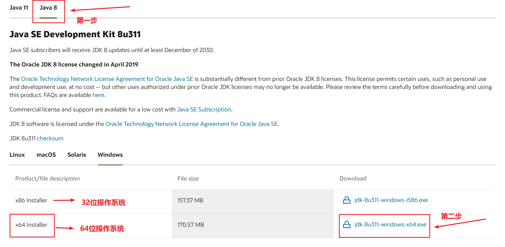Open the Solaris downloads tab
The image size is (505, 247).
point(77,155)
